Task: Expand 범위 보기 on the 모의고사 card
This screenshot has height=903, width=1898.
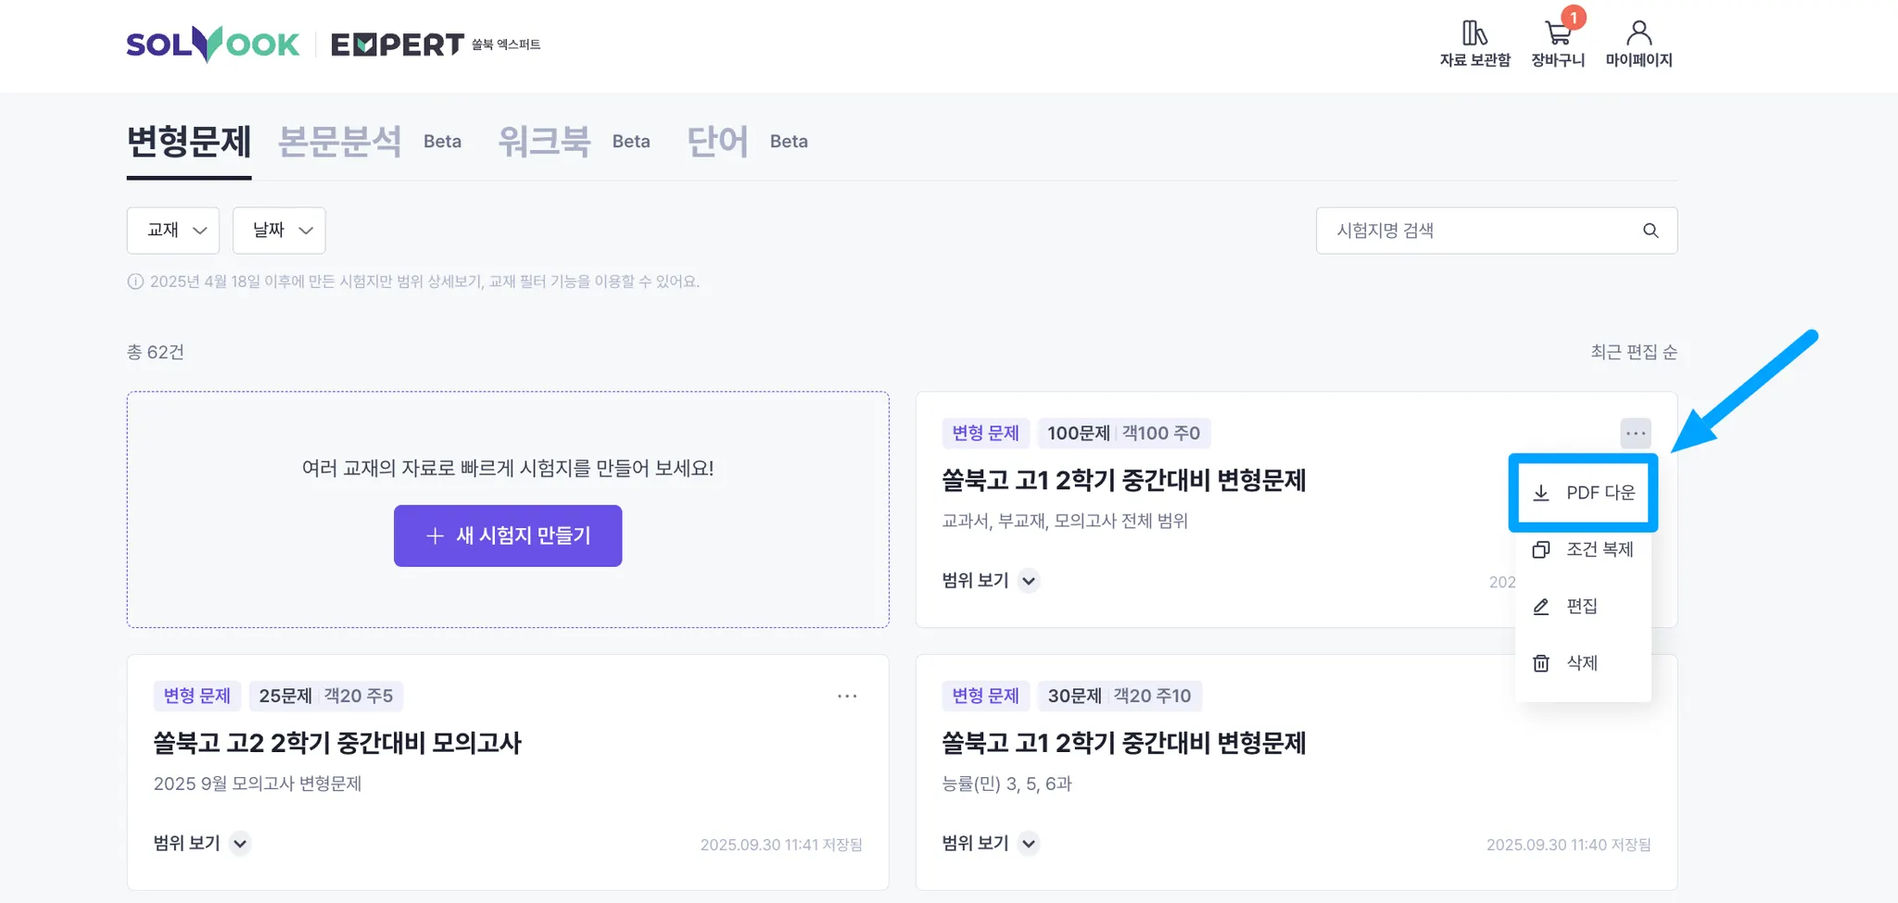Action: pos(240,843)
